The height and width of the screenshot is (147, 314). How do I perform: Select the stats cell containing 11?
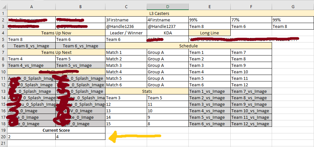(168, 104)
